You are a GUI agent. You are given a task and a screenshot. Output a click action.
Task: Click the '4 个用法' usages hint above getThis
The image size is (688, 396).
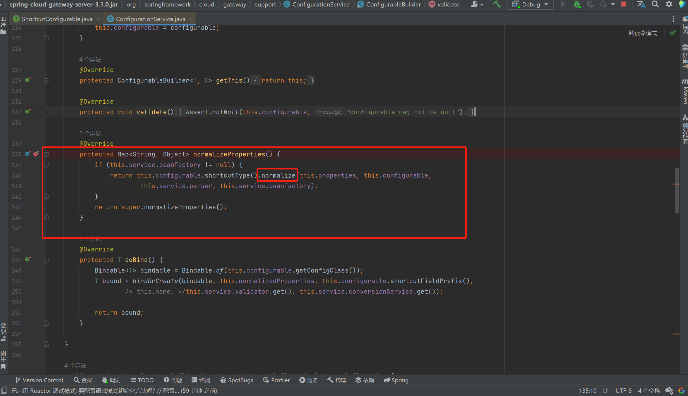[x=90, y=59]
